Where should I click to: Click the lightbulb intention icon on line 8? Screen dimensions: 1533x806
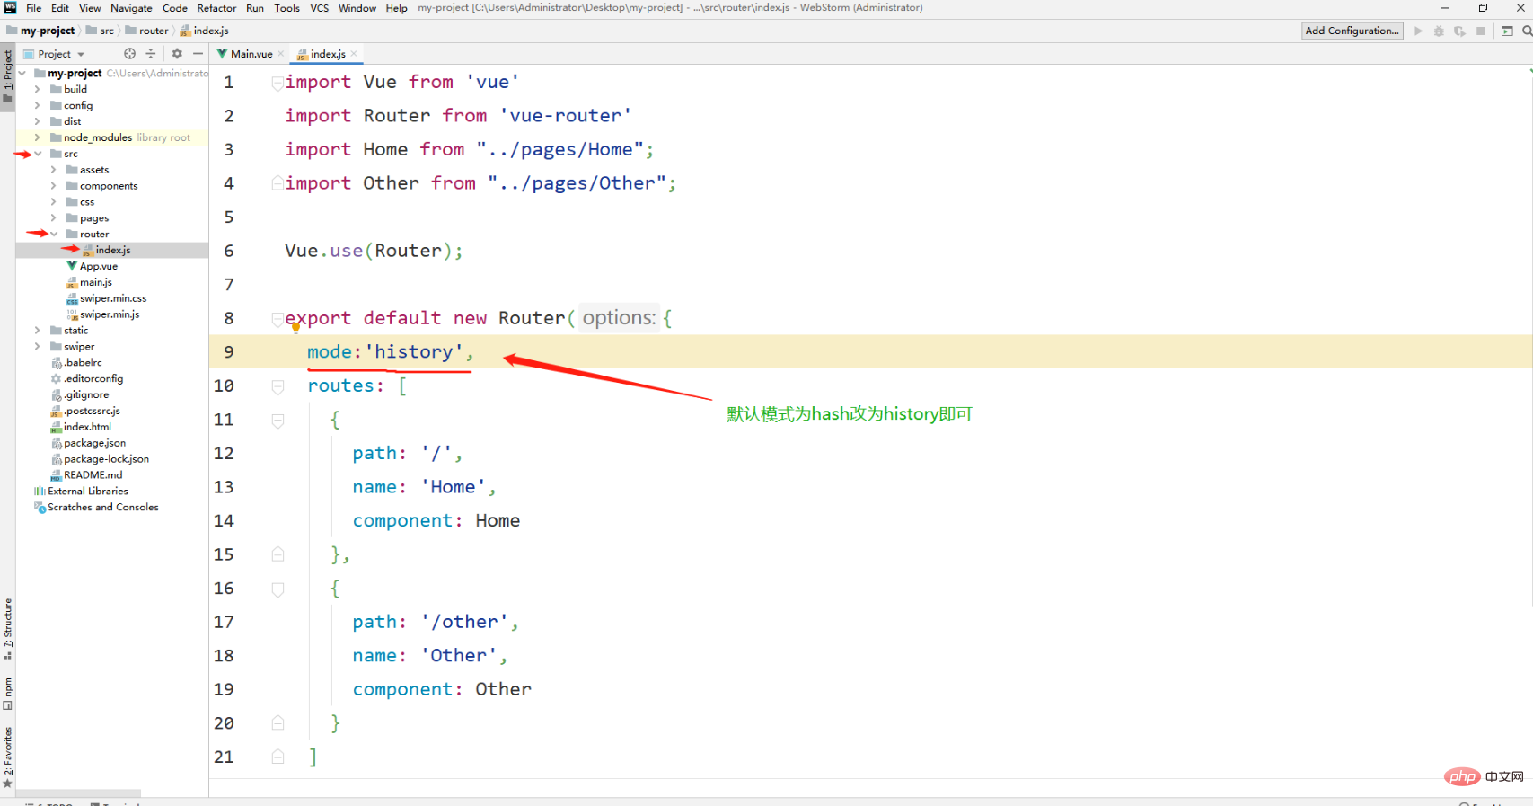tap(295, 328)
